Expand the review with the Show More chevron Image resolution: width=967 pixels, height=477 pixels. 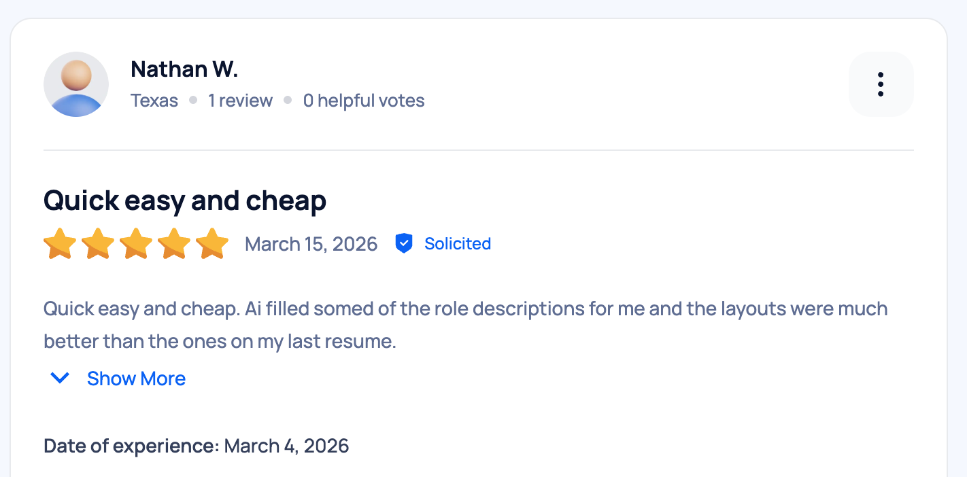coord(59,378)
